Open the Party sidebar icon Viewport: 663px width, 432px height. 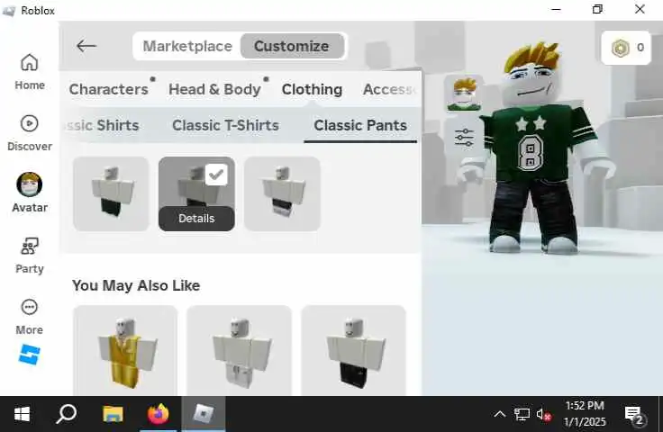[29, 255]
